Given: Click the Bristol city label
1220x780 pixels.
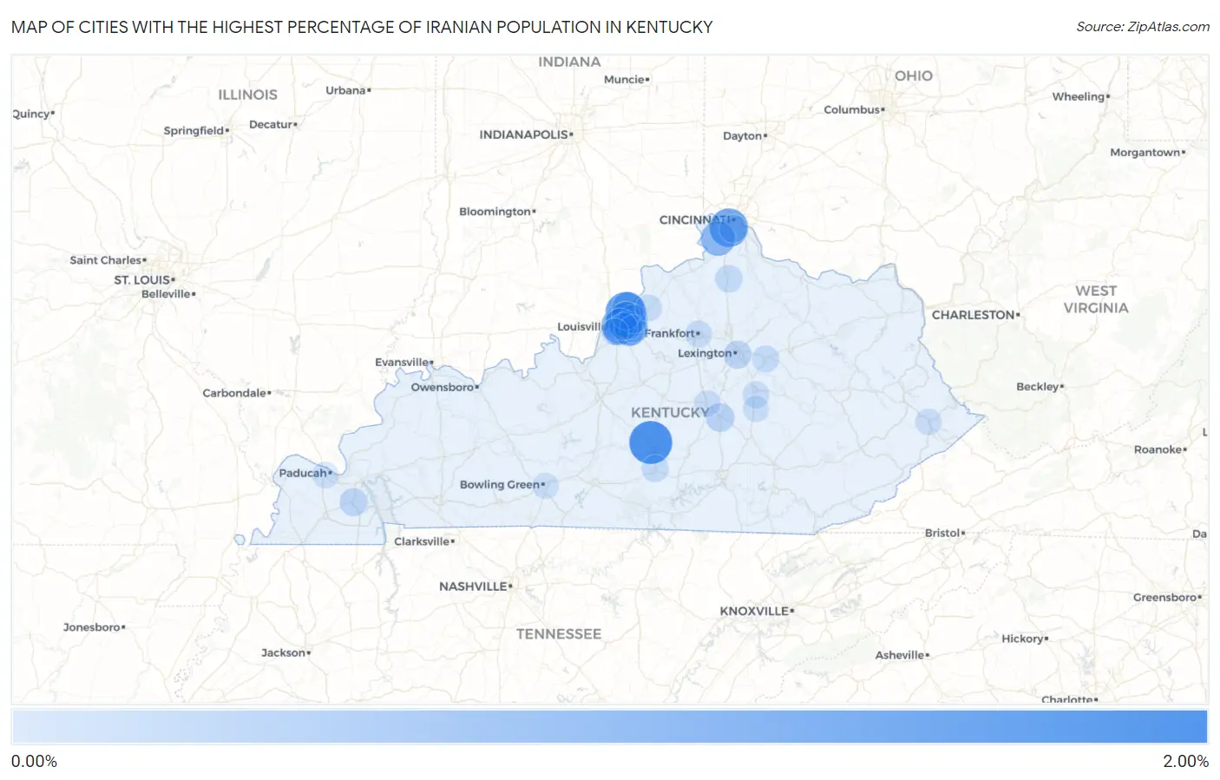Looking at the screenshot, I should [942, 533].
